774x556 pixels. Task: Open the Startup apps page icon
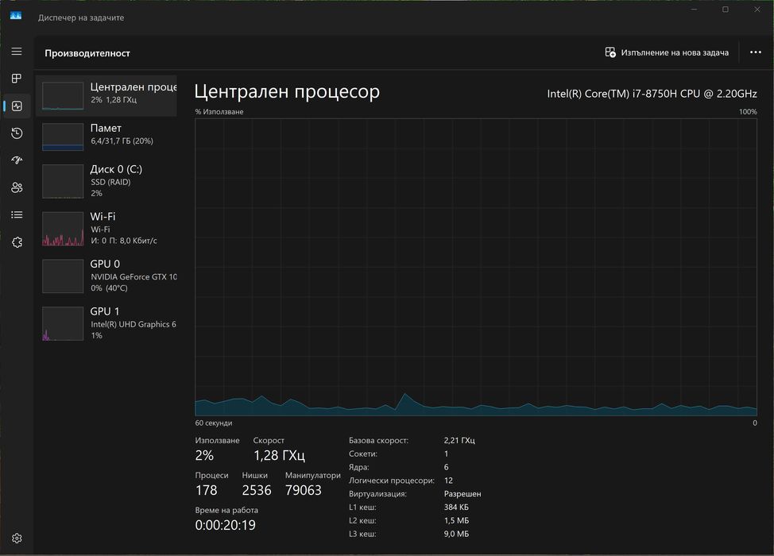point(17,160)
